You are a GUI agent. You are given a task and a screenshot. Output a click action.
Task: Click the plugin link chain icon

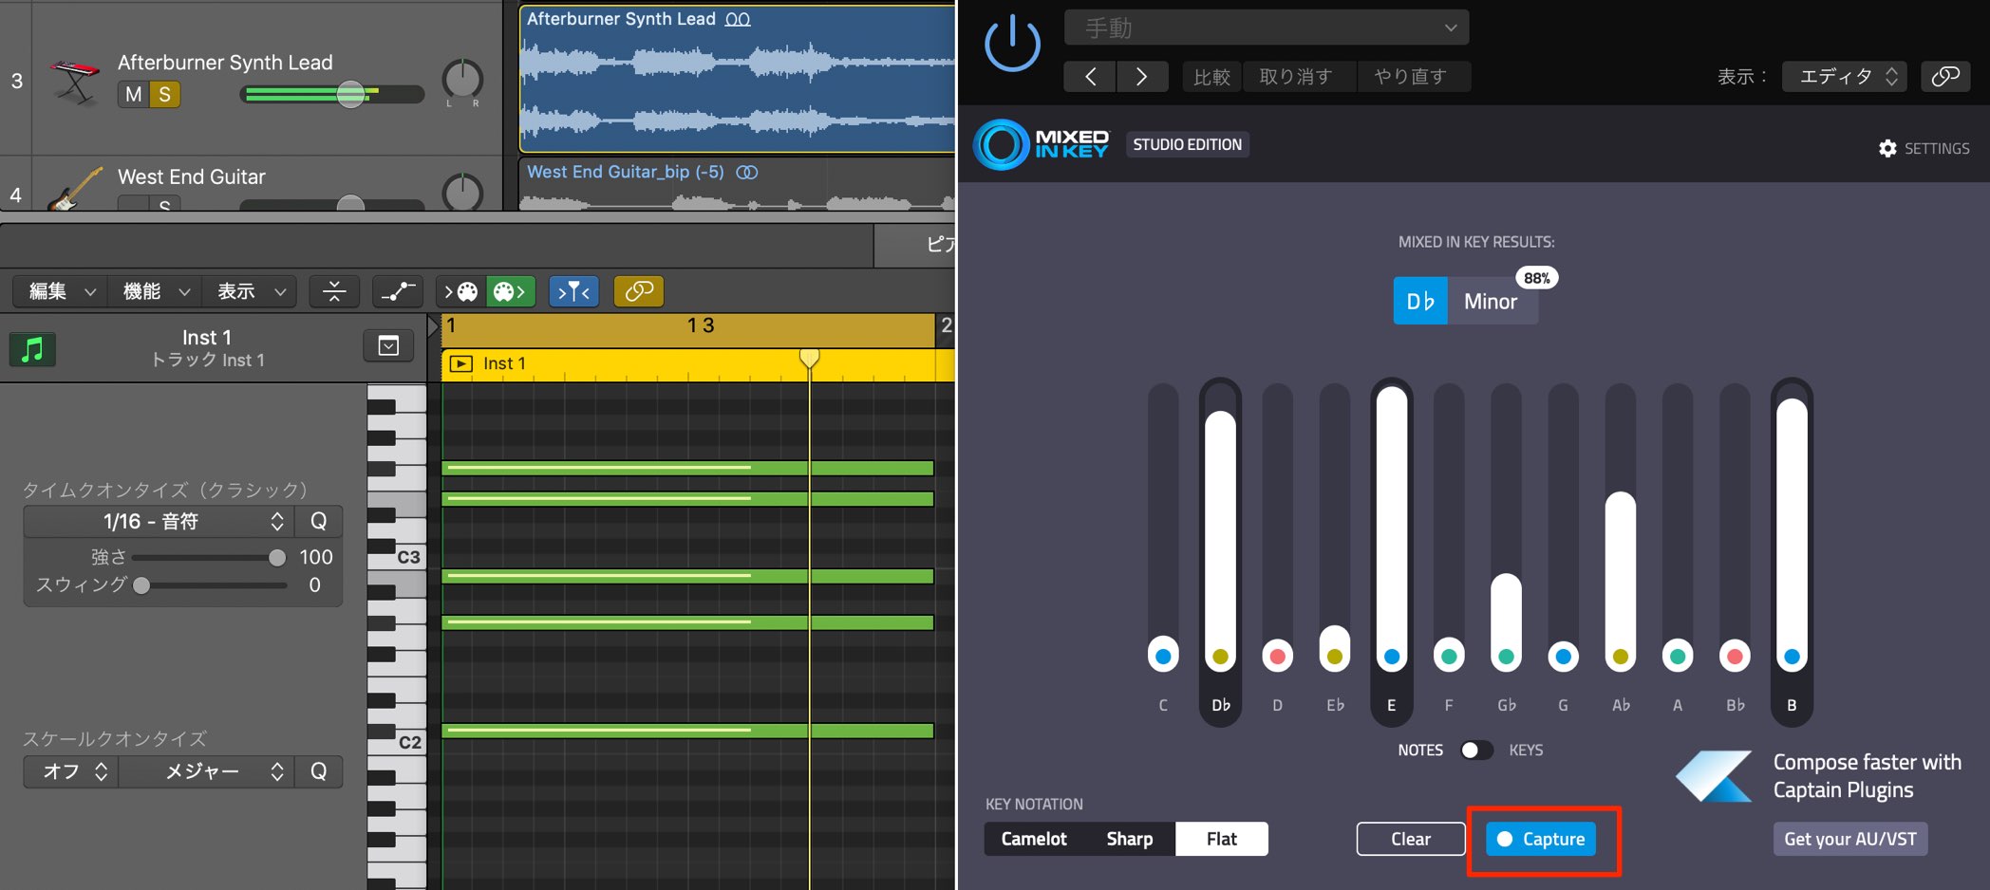point(1945,76)
